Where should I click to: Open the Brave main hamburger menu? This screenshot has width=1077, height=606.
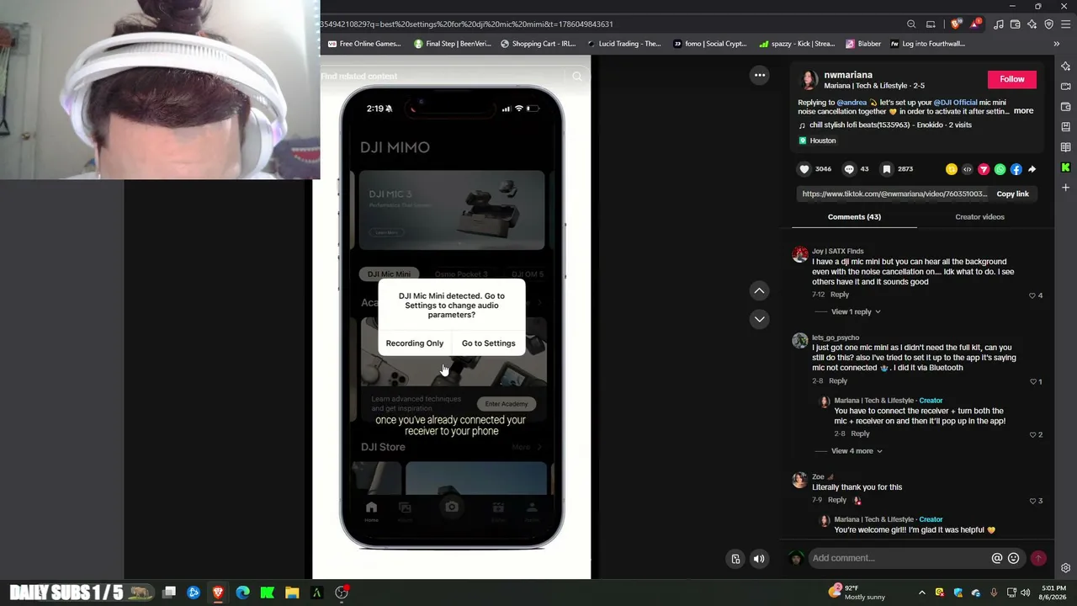coord(1065,24)
